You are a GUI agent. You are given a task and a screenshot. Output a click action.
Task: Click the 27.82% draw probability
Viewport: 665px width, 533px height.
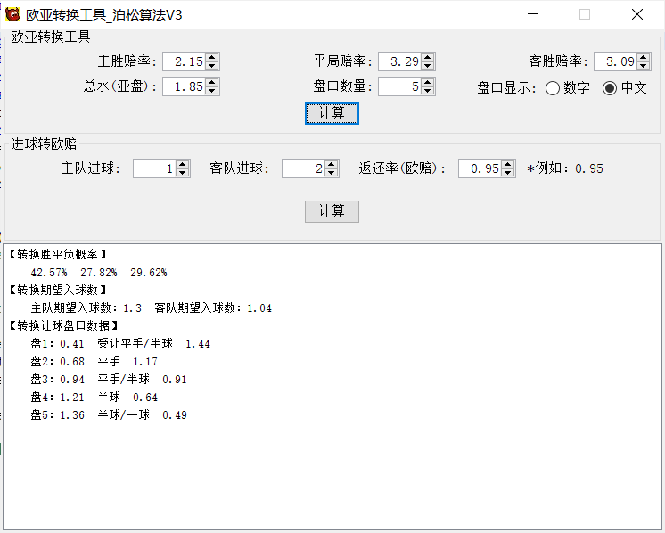pos(99,272)
